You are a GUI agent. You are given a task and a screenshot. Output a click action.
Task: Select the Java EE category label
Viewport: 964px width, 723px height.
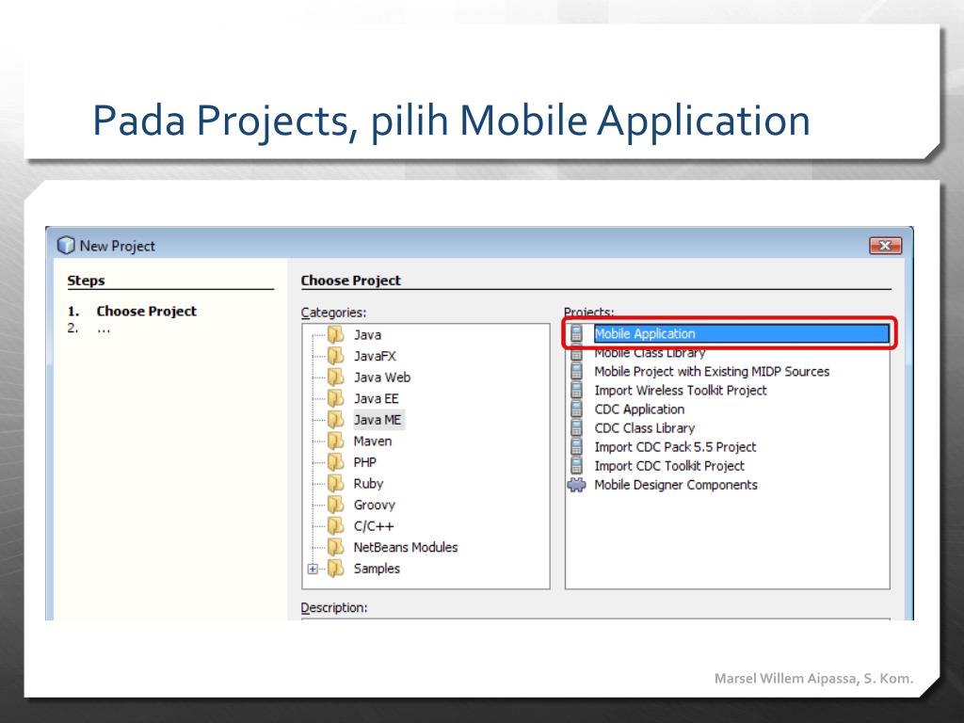(x=377, y=398)
